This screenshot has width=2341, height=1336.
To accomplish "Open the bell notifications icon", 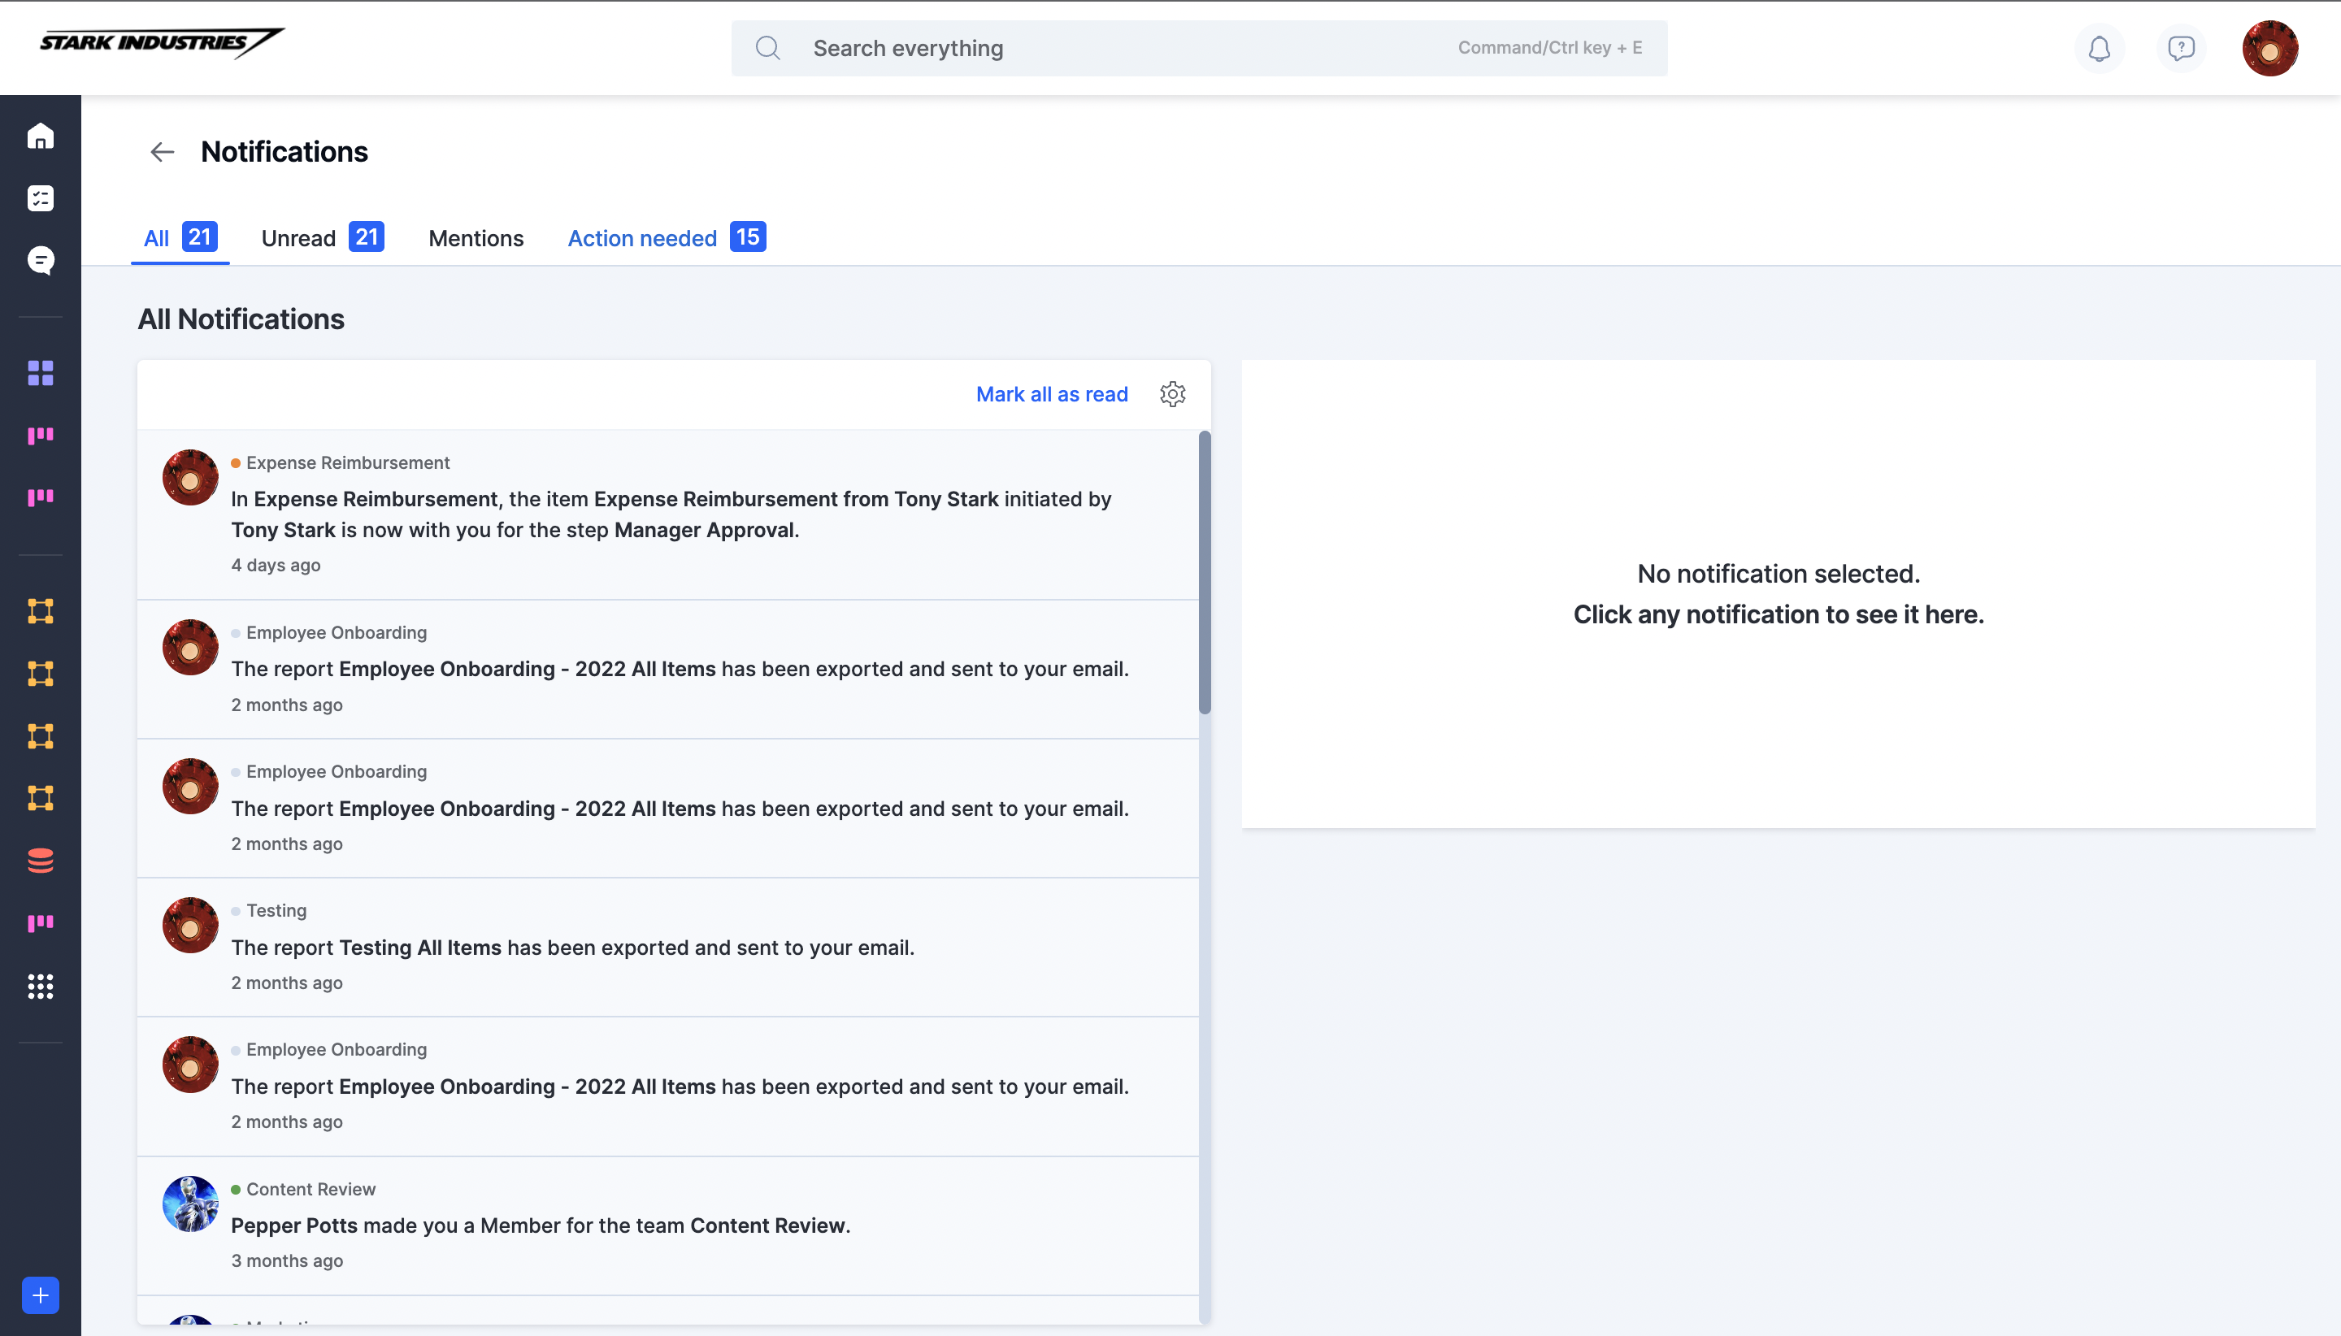I will click(2100, 48).
